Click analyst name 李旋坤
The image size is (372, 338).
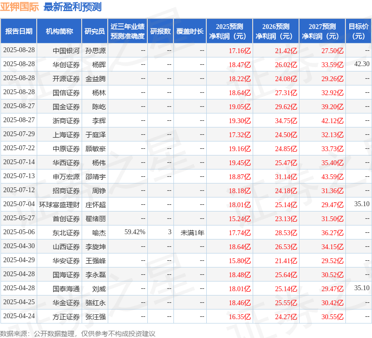pyautogui.click(x=95, y=246)
